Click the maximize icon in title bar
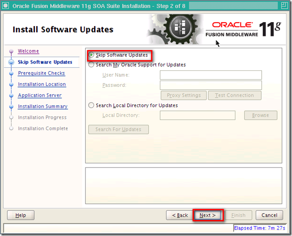292x236 pixels. click(x=284, y=6)
